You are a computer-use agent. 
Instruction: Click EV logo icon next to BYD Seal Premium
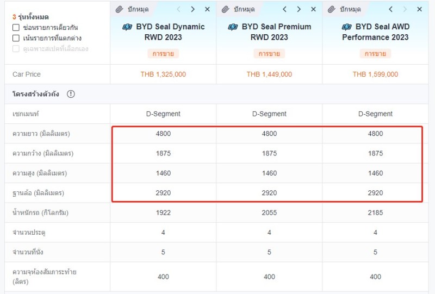click(x=233, y=27)
